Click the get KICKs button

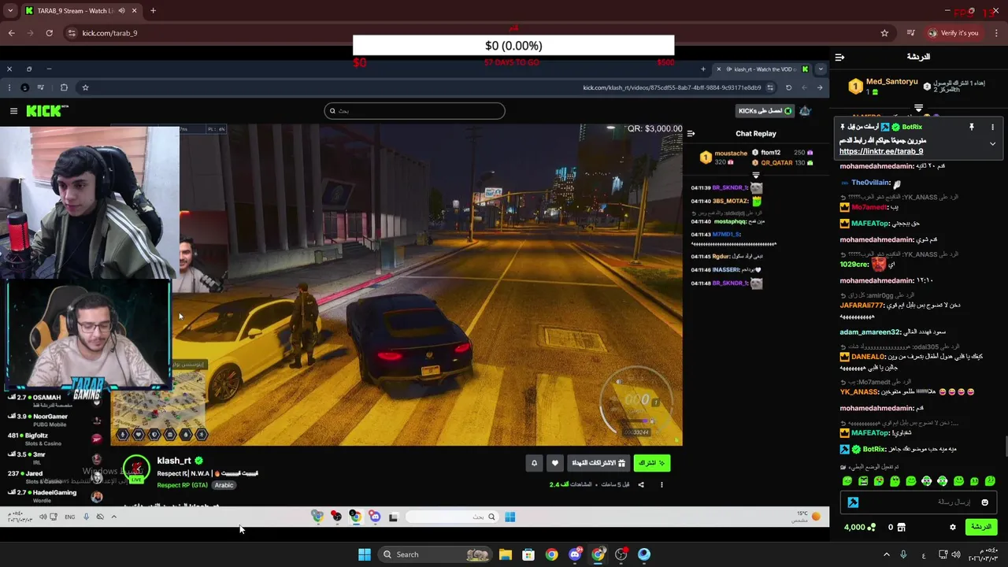(765, 111)
